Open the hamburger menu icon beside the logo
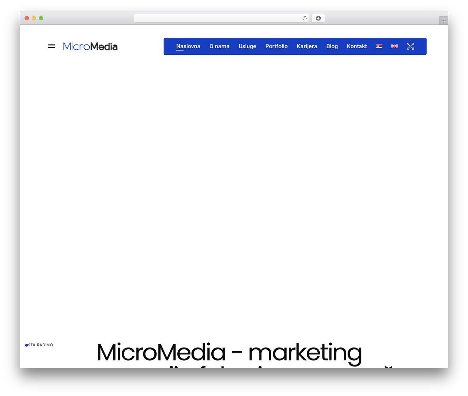 pos(52,46)
